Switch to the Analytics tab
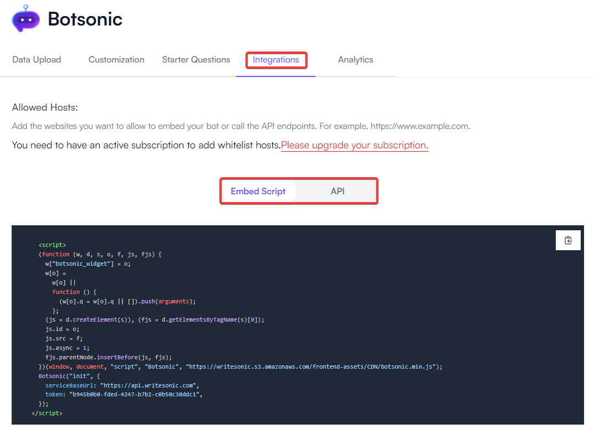Screen dimensions: 594x434 pos(355,59)
